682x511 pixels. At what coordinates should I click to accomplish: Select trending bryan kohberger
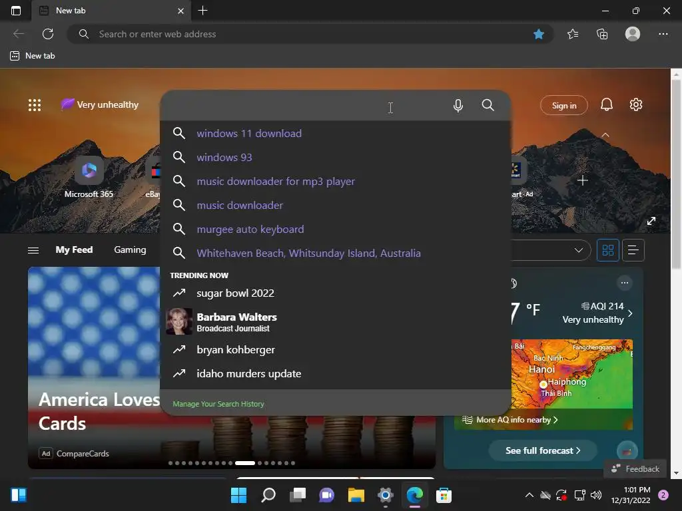(x=335, y=350)
